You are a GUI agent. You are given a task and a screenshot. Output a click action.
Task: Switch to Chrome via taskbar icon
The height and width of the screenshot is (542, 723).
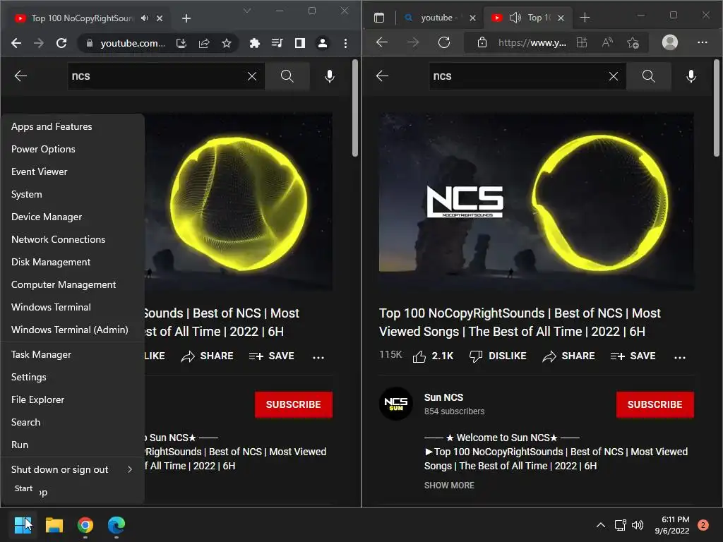[x=85, y=525]
